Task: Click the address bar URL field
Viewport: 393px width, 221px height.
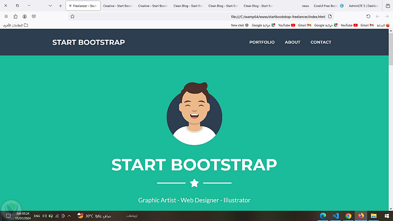Action: [x=200, y=16]
